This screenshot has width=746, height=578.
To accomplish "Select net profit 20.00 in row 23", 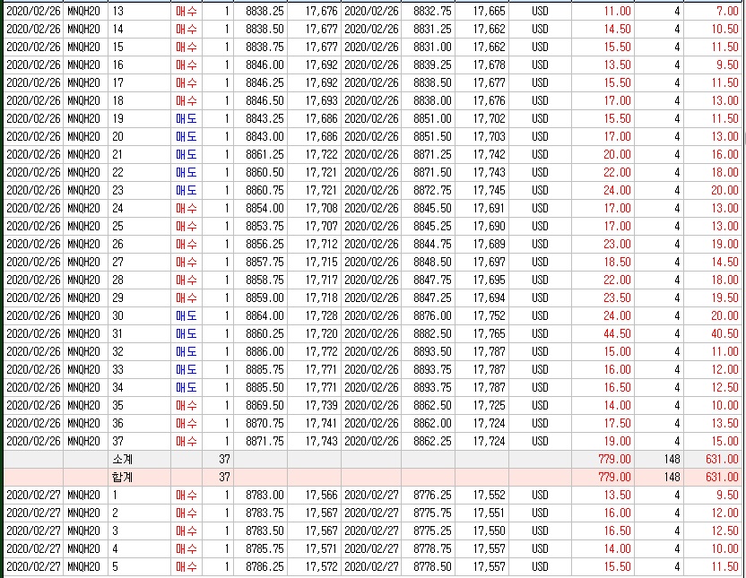I will pos(724,190).
